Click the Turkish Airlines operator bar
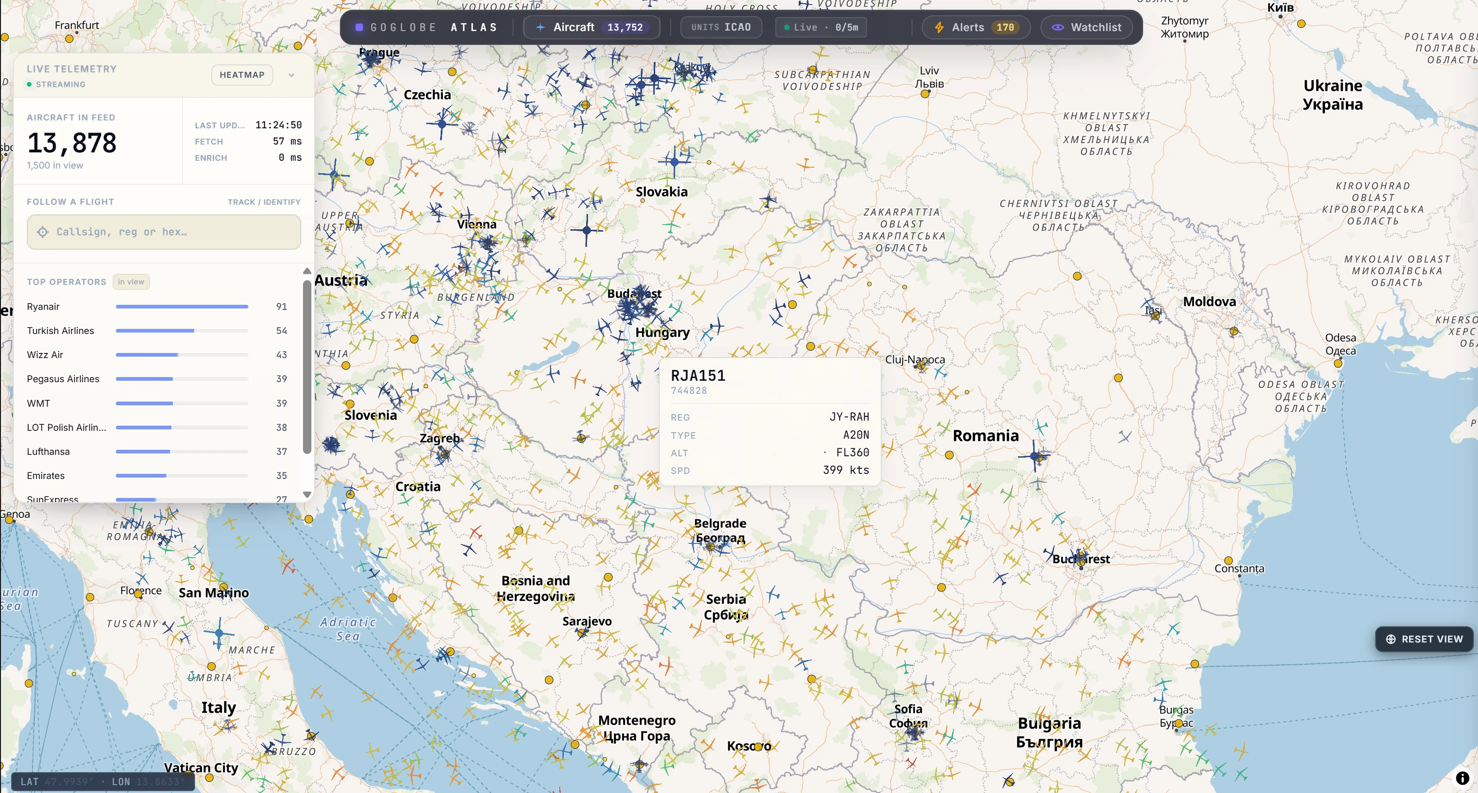The height and width of the screenshot is (793, 1478). (x=182, y=331)
